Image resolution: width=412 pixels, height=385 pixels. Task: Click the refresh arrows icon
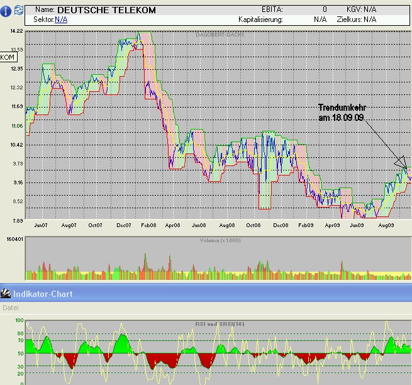(x=19, y=11)
